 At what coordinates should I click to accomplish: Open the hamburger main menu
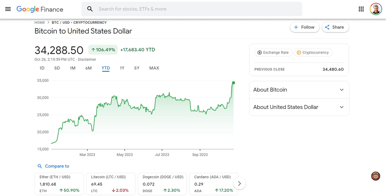coord(8,9)
